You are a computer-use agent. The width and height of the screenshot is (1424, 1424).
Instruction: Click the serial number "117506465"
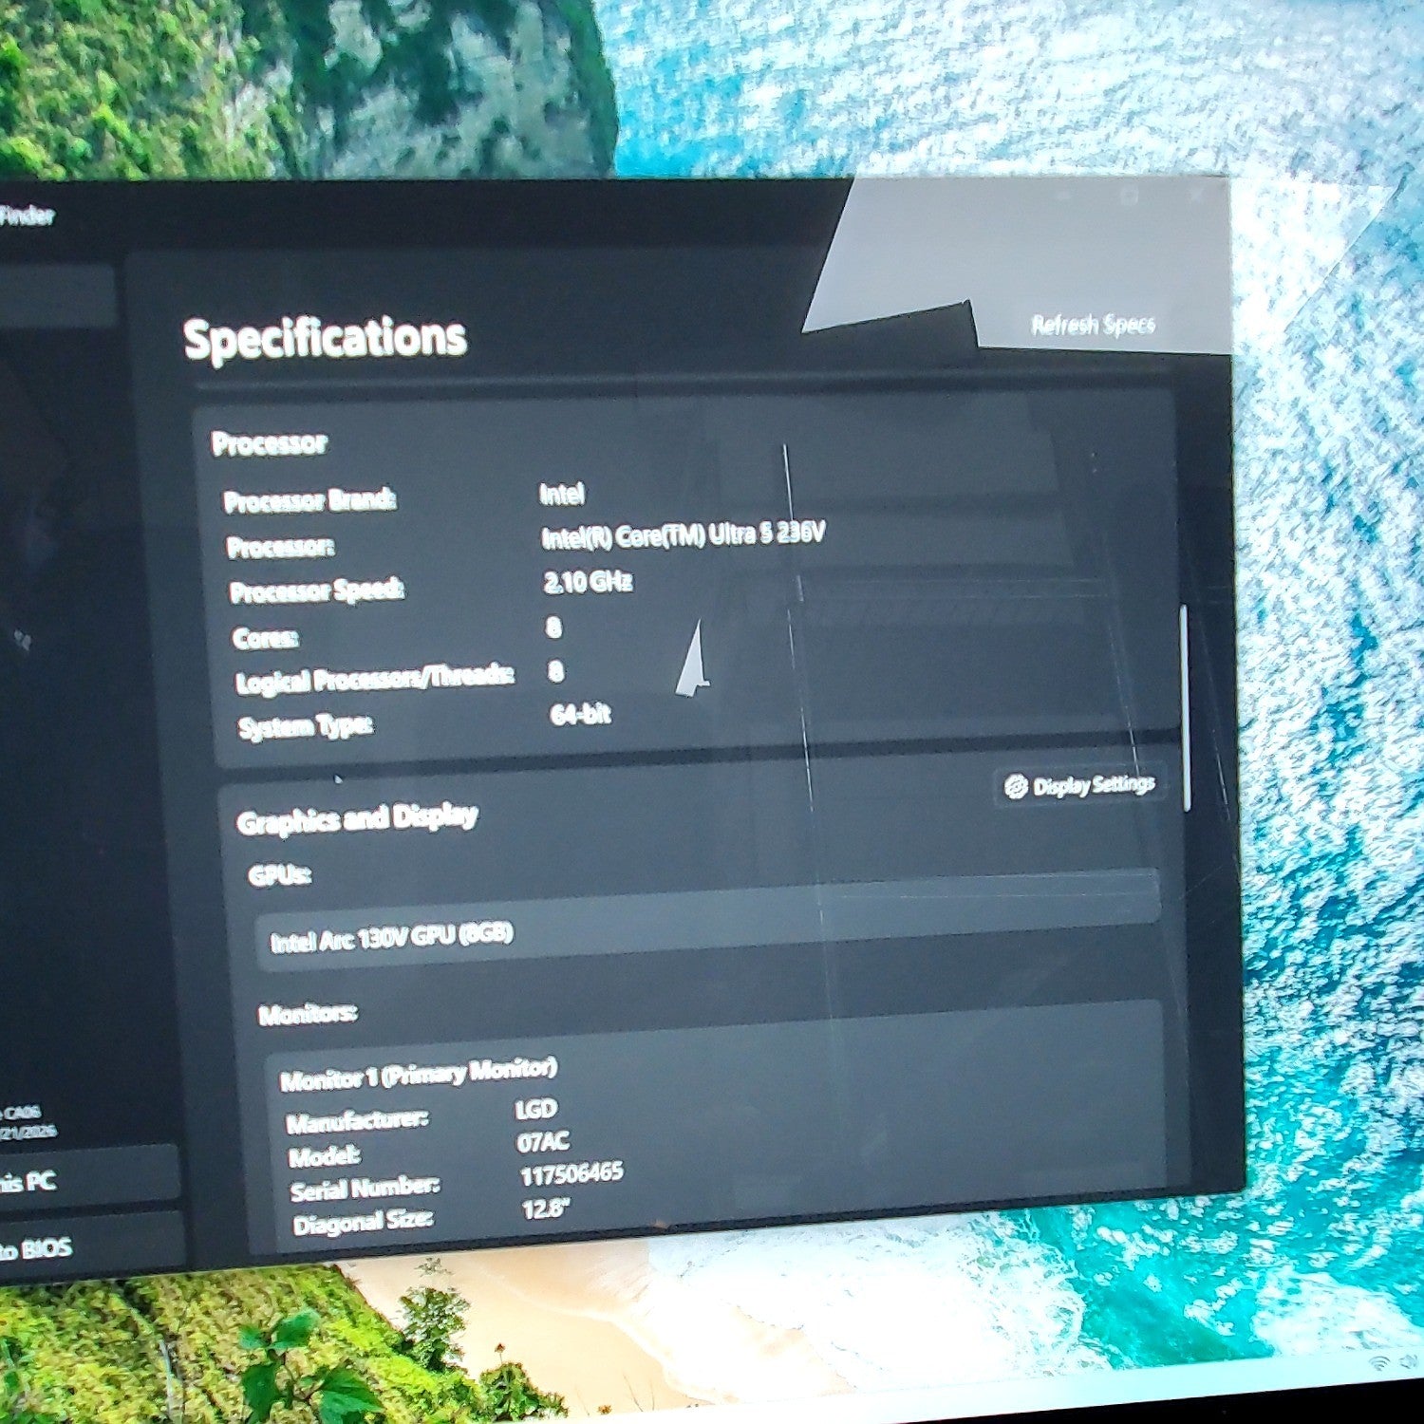(571, 1174)
